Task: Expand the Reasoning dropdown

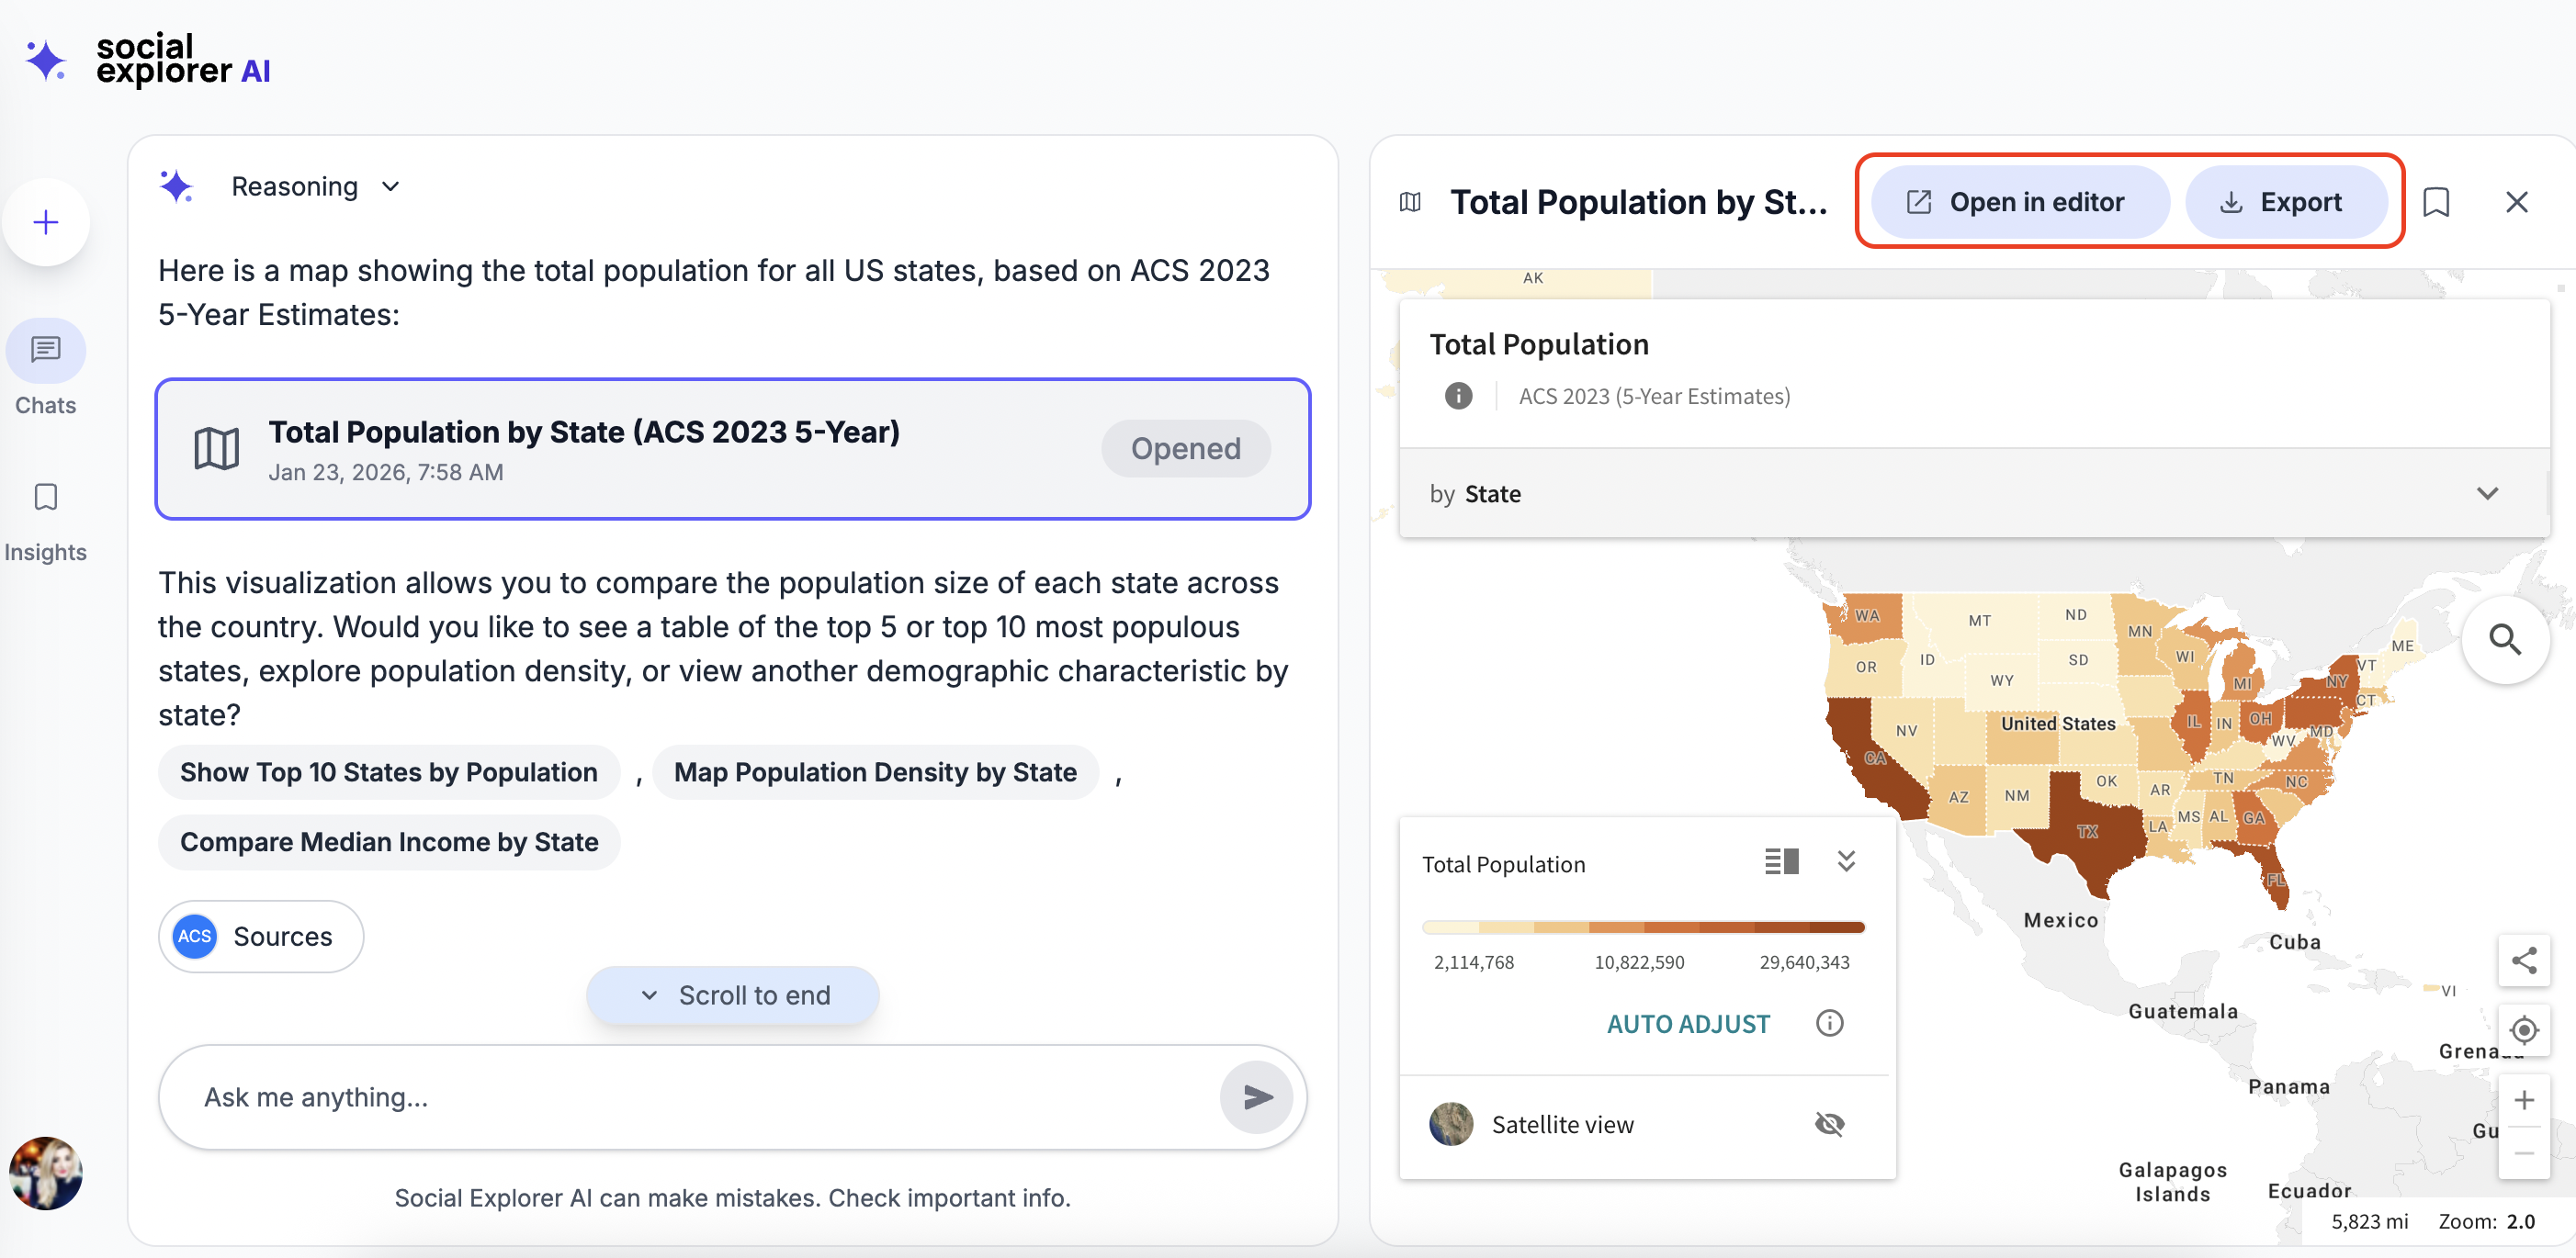Action: point(391,186)
